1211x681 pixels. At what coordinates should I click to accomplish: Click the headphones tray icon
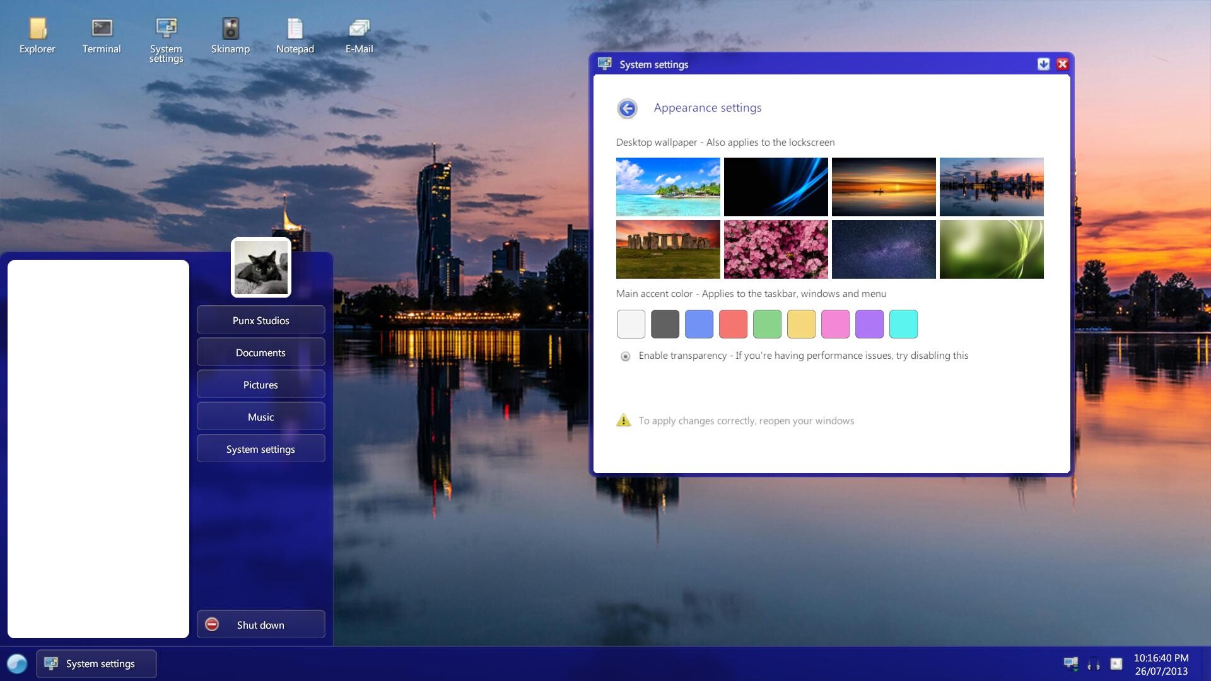(1094, 663)
